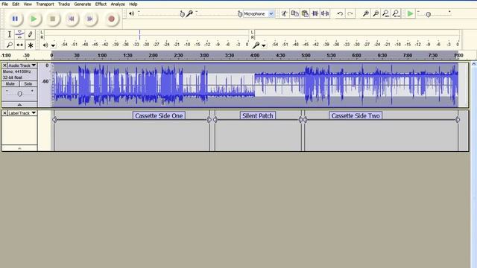Open the Generate menu
Viewport: 477px width, 268px height.
click(83, 4)
